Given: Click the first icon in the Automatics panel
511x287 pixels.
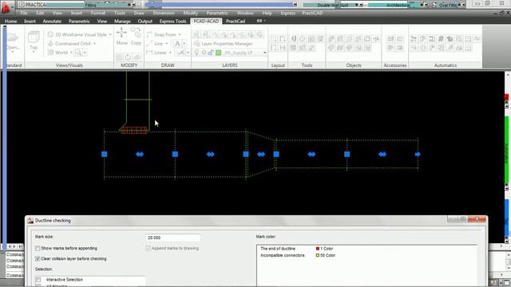Looking at the screenshot, I should click(x=414, y=39).
